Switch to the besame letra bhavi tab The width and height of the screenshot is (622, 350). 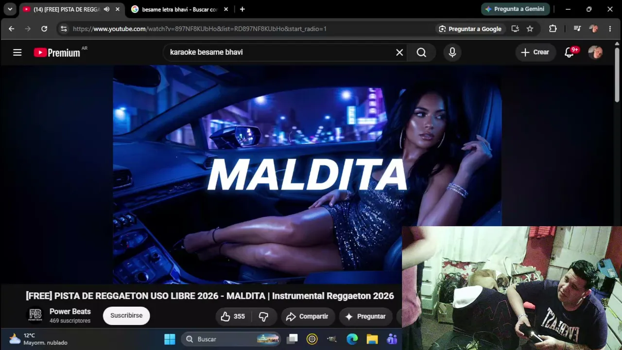(x=179, y=9)
